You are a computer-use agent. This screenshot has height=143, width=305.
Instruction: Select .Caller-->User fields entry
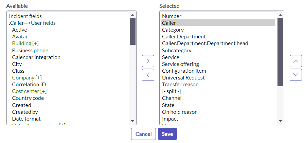pyautogui.click(x=32, y=23)
